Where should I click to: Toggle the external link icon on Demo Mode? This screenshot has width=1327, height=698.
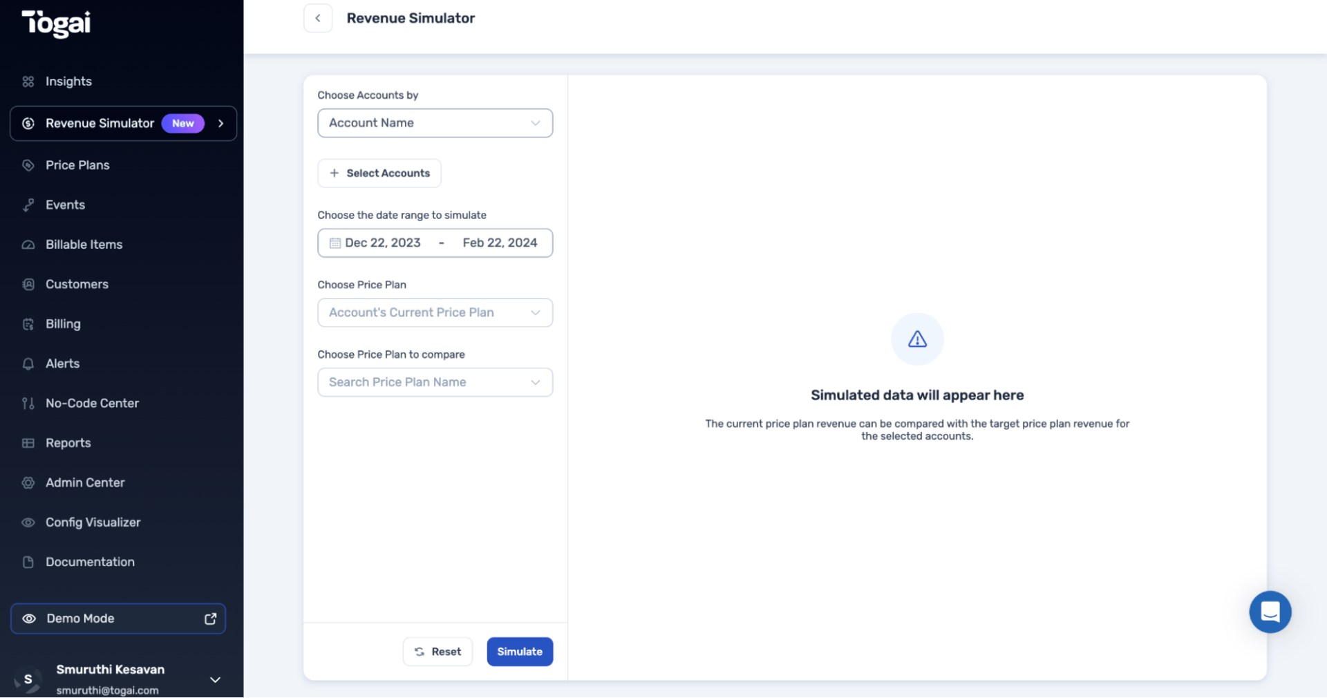pos(210,619)
